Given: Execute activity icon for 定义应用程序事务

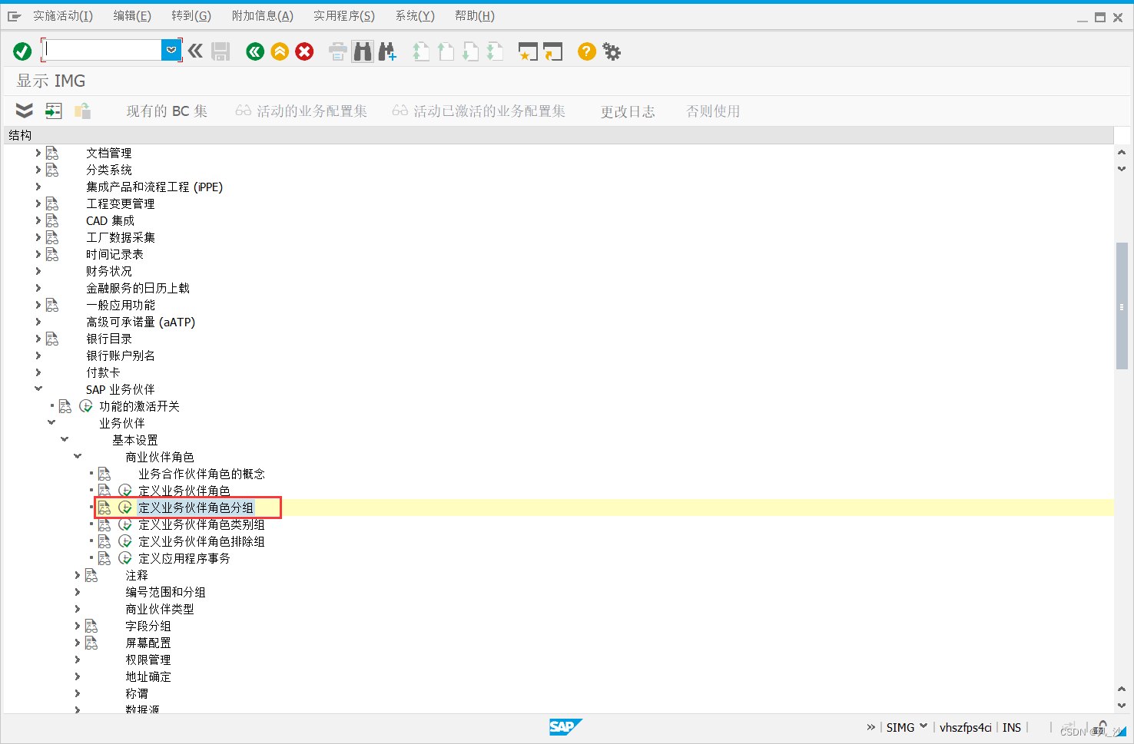Looking at the screenshot, I should point(125,558).
